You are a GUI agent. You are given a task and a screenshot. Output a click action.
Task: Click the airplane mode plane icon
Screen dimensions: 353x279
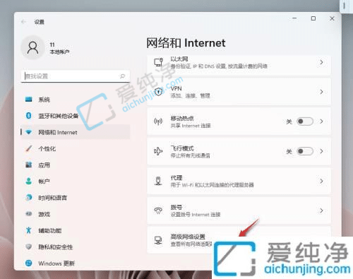point(158,151)
